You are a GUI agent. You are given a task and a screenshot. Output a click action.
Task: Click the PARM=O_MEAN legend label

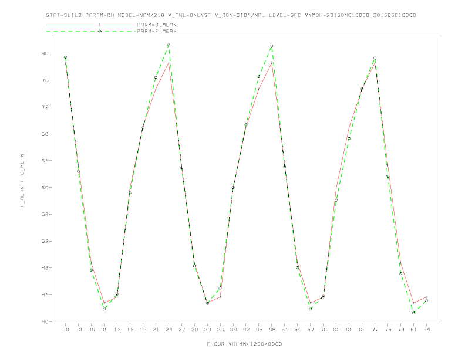click(157, 25)
